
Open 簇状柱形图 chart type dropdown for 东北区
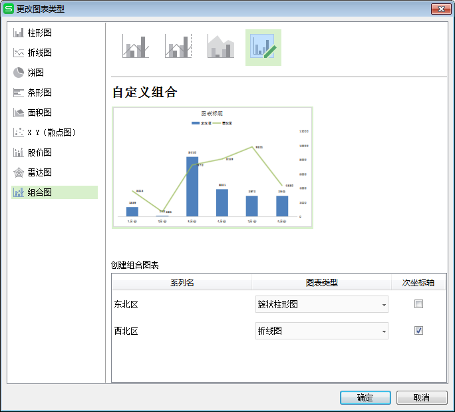[x=321, y=304]
